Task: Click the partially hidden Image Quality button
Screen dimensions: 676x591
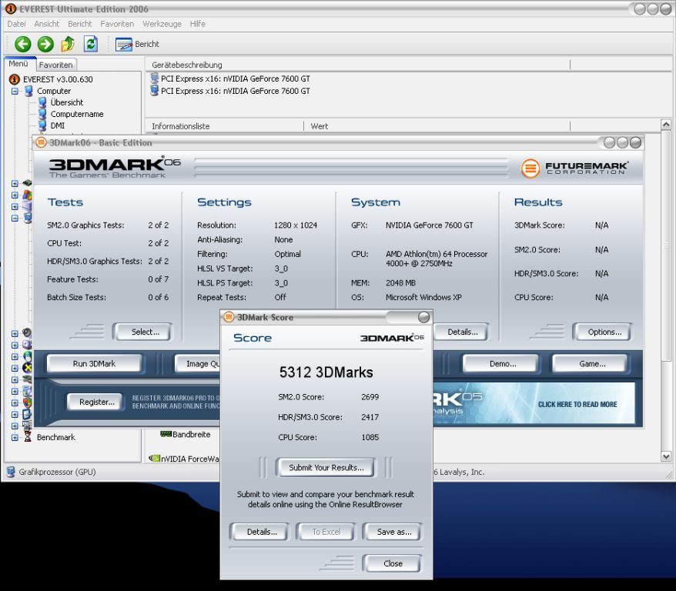Action: 198,363
